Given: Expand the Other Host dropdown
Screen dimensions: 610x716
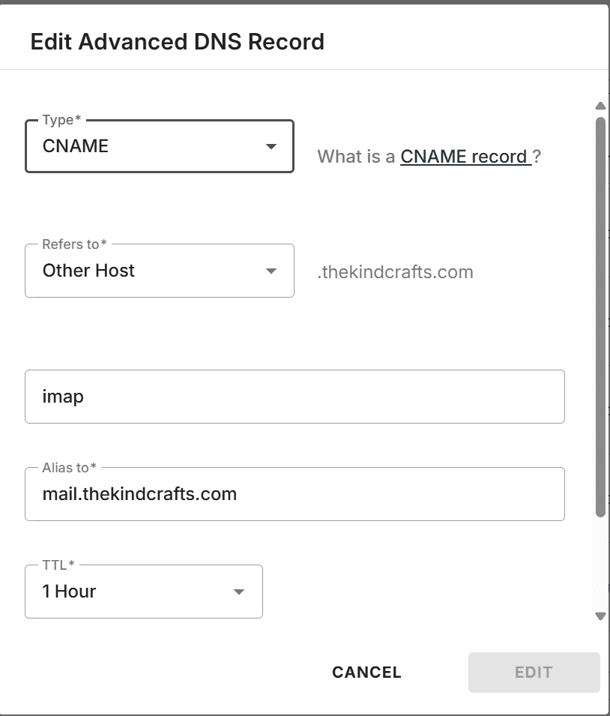Looking at the screenshot, I should click(150, 271).
